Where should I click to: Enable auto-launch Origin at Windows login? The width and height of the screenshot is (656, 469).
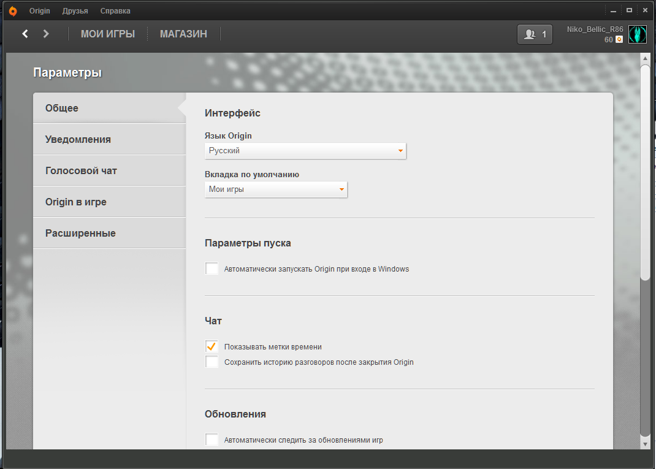pyautogui.click(x=212, y=269)
